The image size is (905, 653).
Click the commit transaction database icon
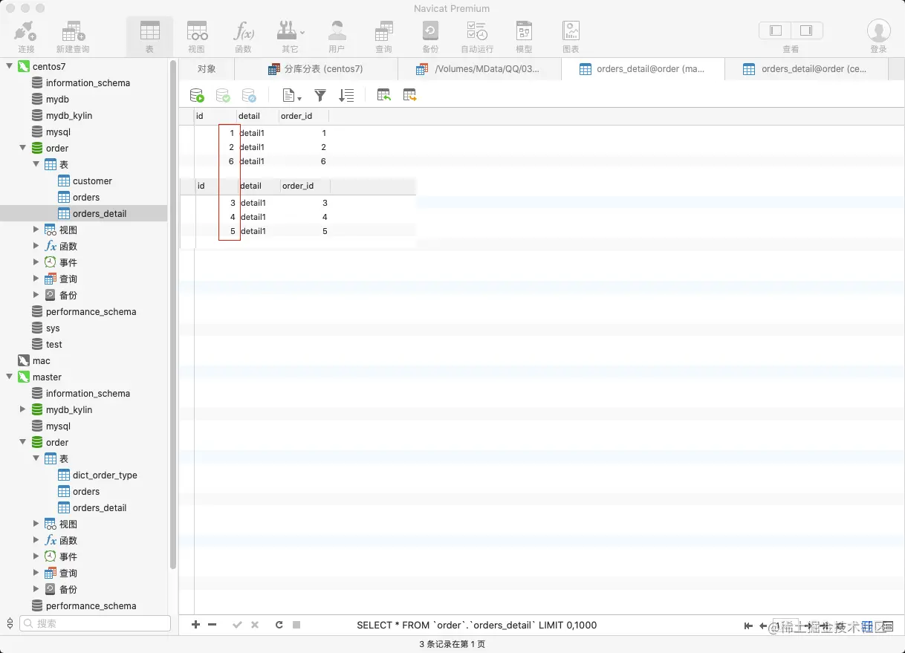click(223, 95)
